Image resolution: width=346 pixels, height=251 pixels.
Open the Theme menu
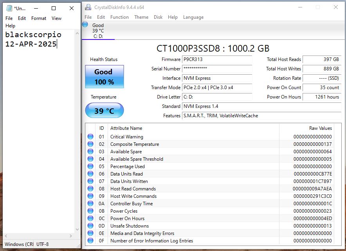pos(141,17)
